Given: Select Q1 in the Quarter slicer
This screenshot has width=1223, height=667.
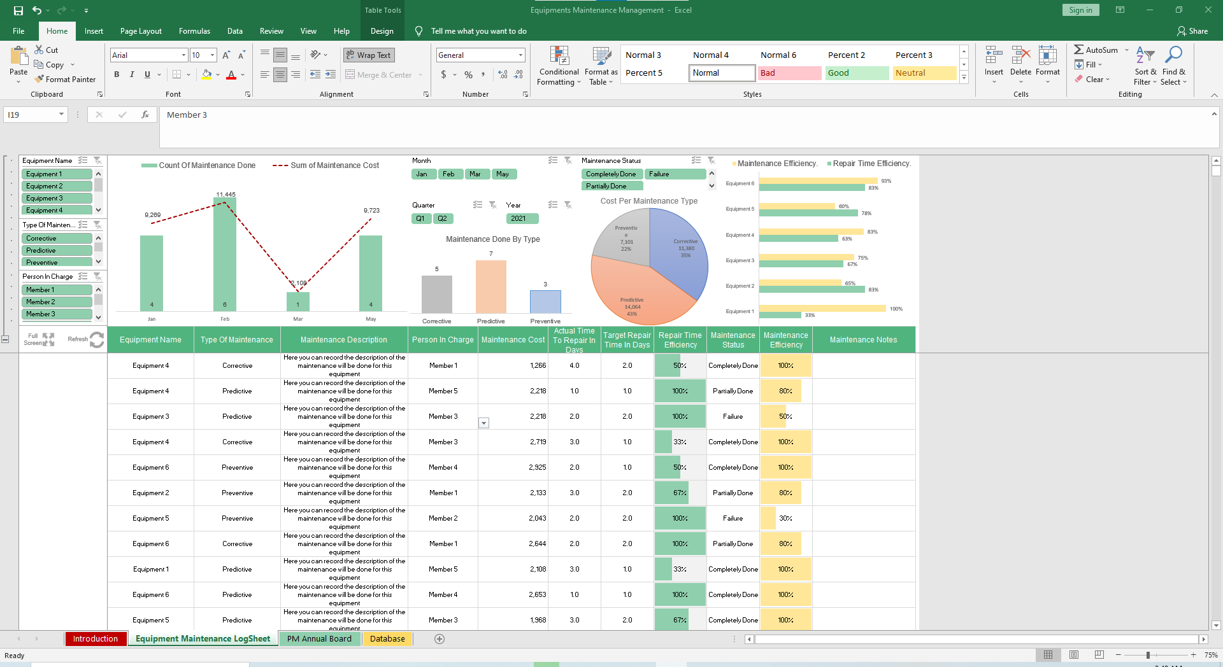Looking at the screenshot, I should (x=421, y=218).
